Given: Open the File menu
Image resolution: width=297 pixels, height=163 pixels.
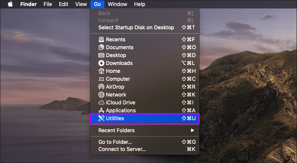Looking at the screenshot, I should 48,4.
